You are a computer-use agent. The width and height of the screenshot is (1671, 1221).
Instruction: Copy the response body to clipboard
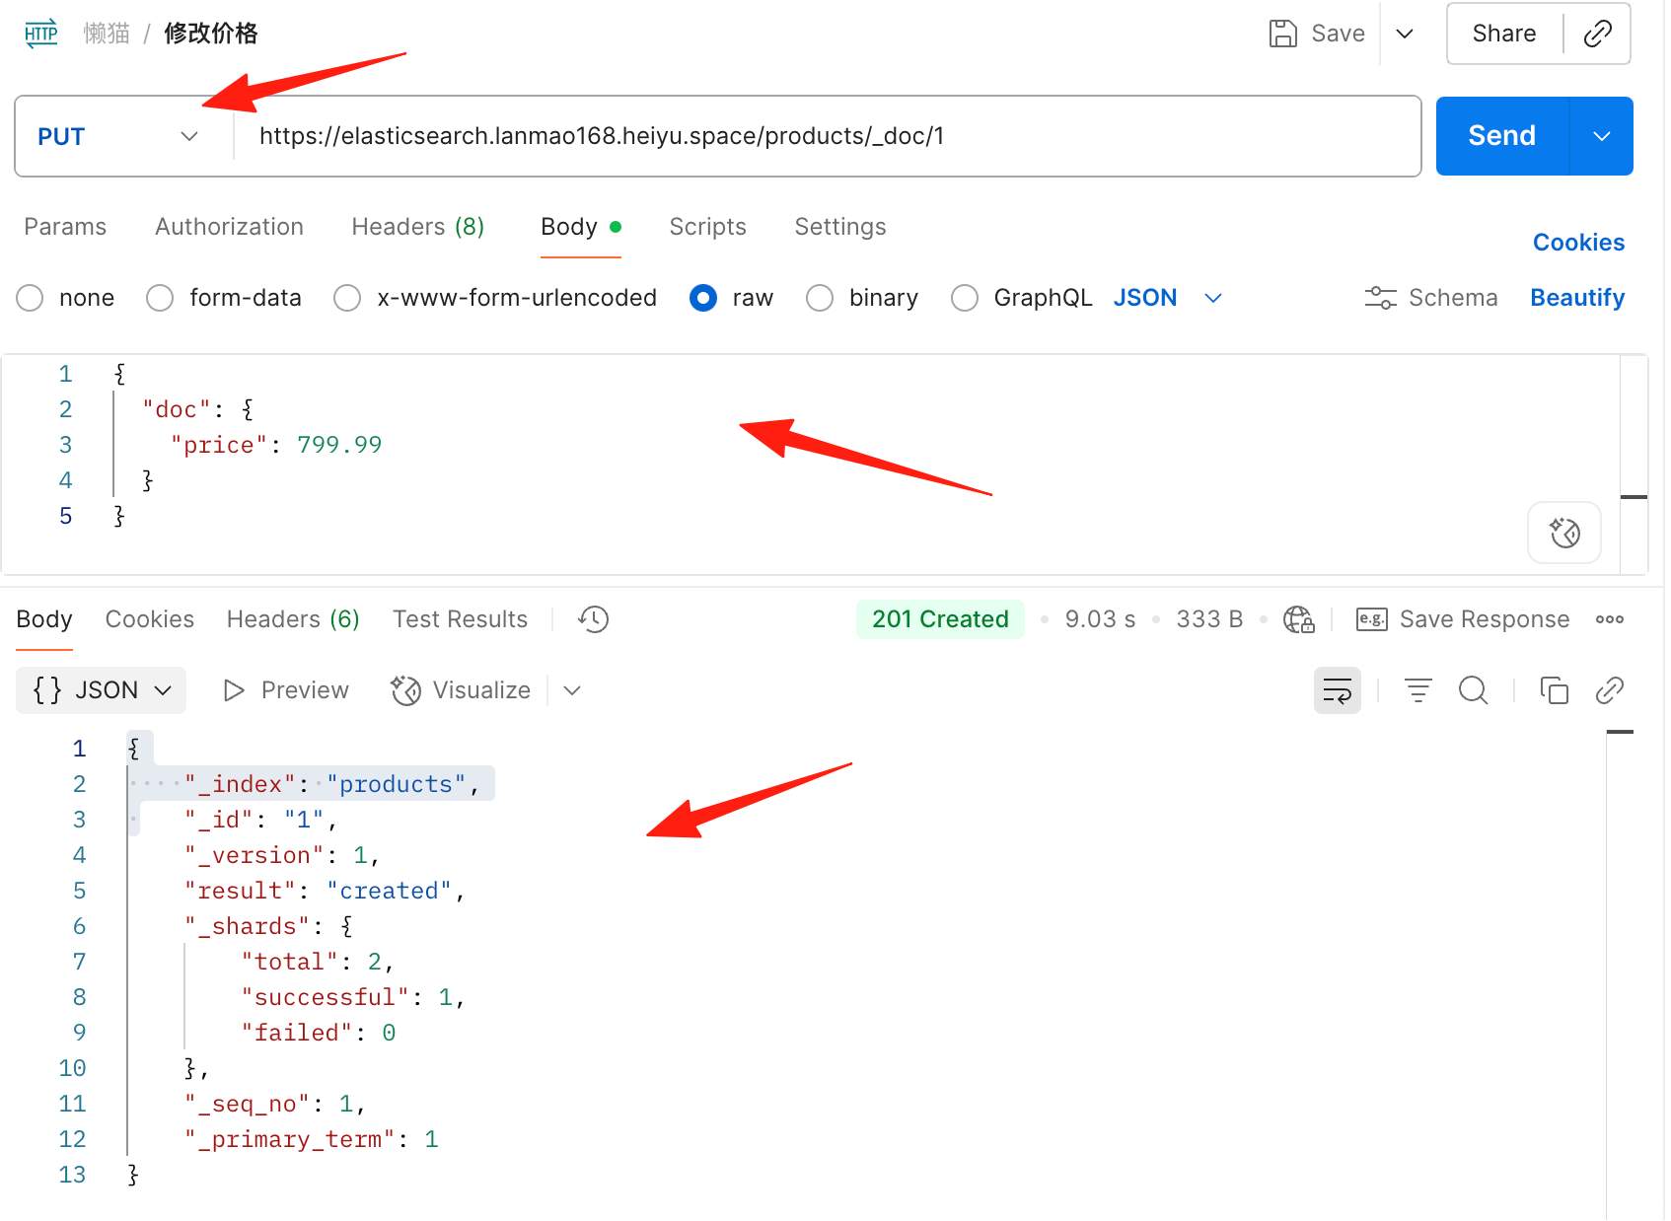tap(1555, 690)
